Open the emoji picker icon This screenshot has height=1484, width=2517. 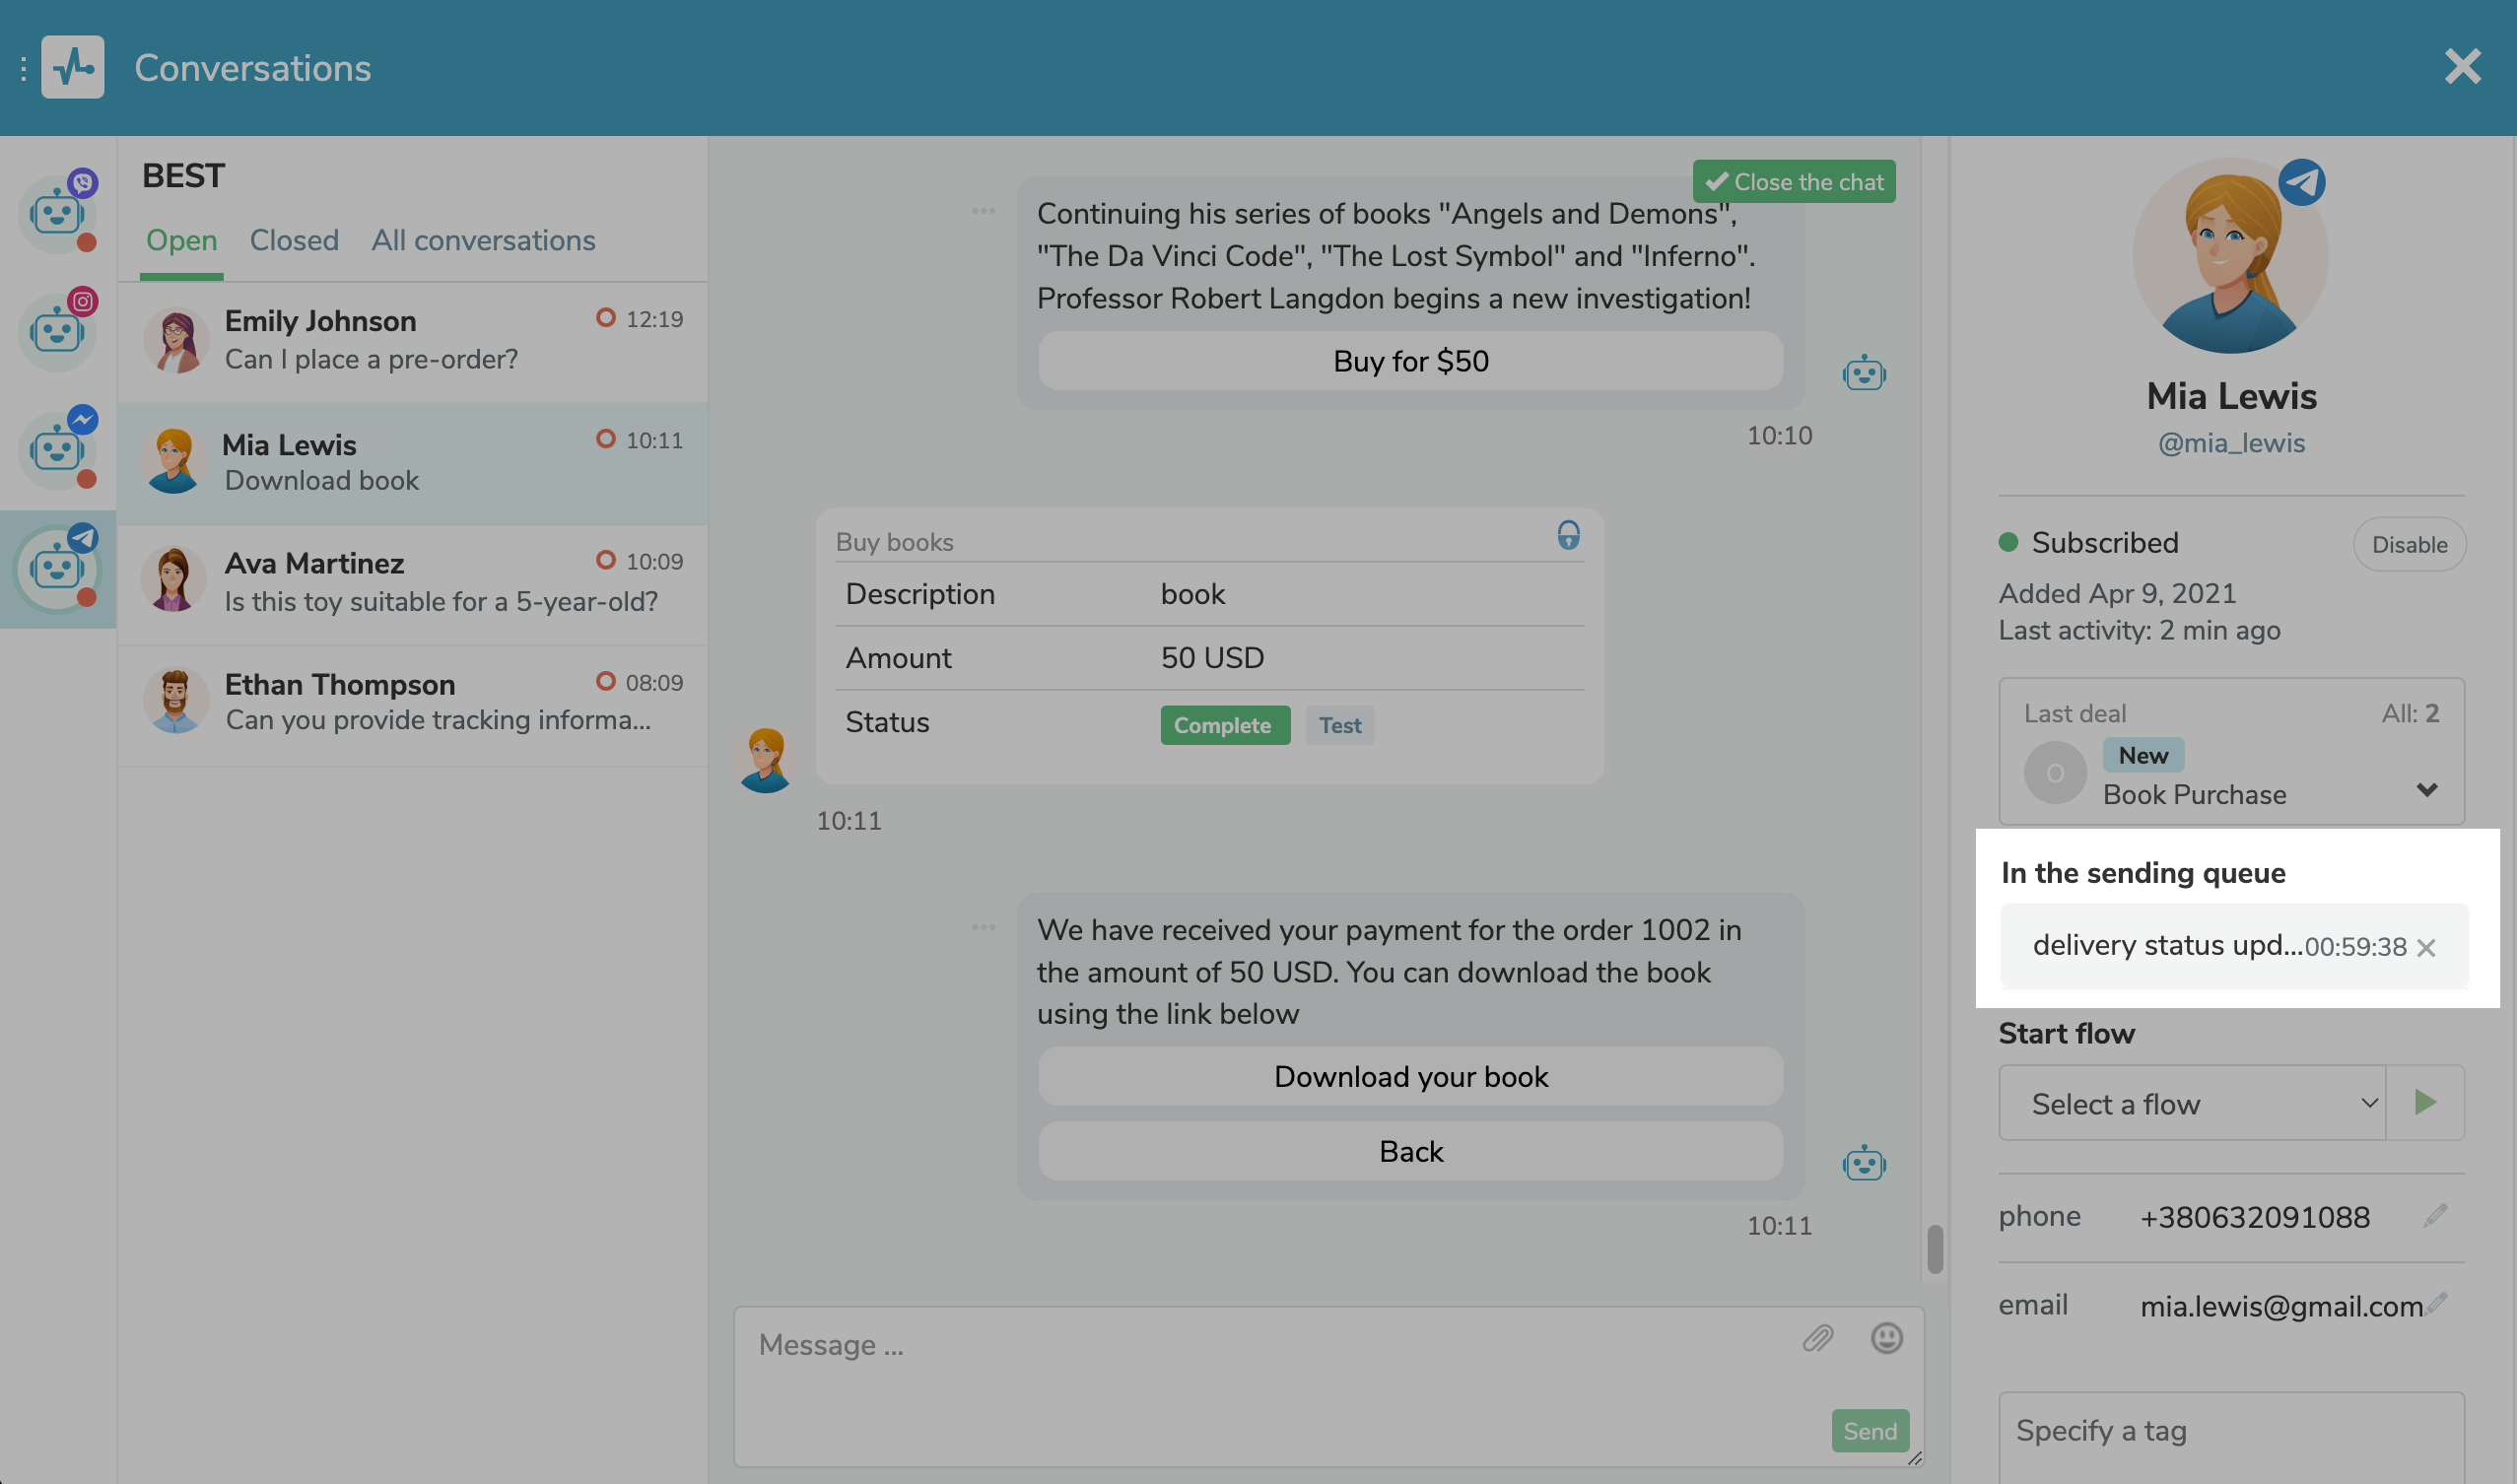click(x=1886, y=1338)
